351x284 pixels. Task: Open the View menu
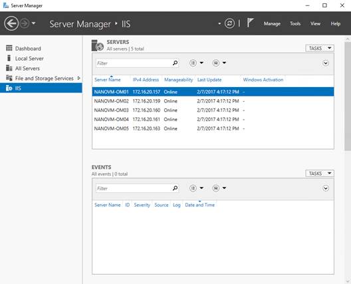(x=315, y=23)
